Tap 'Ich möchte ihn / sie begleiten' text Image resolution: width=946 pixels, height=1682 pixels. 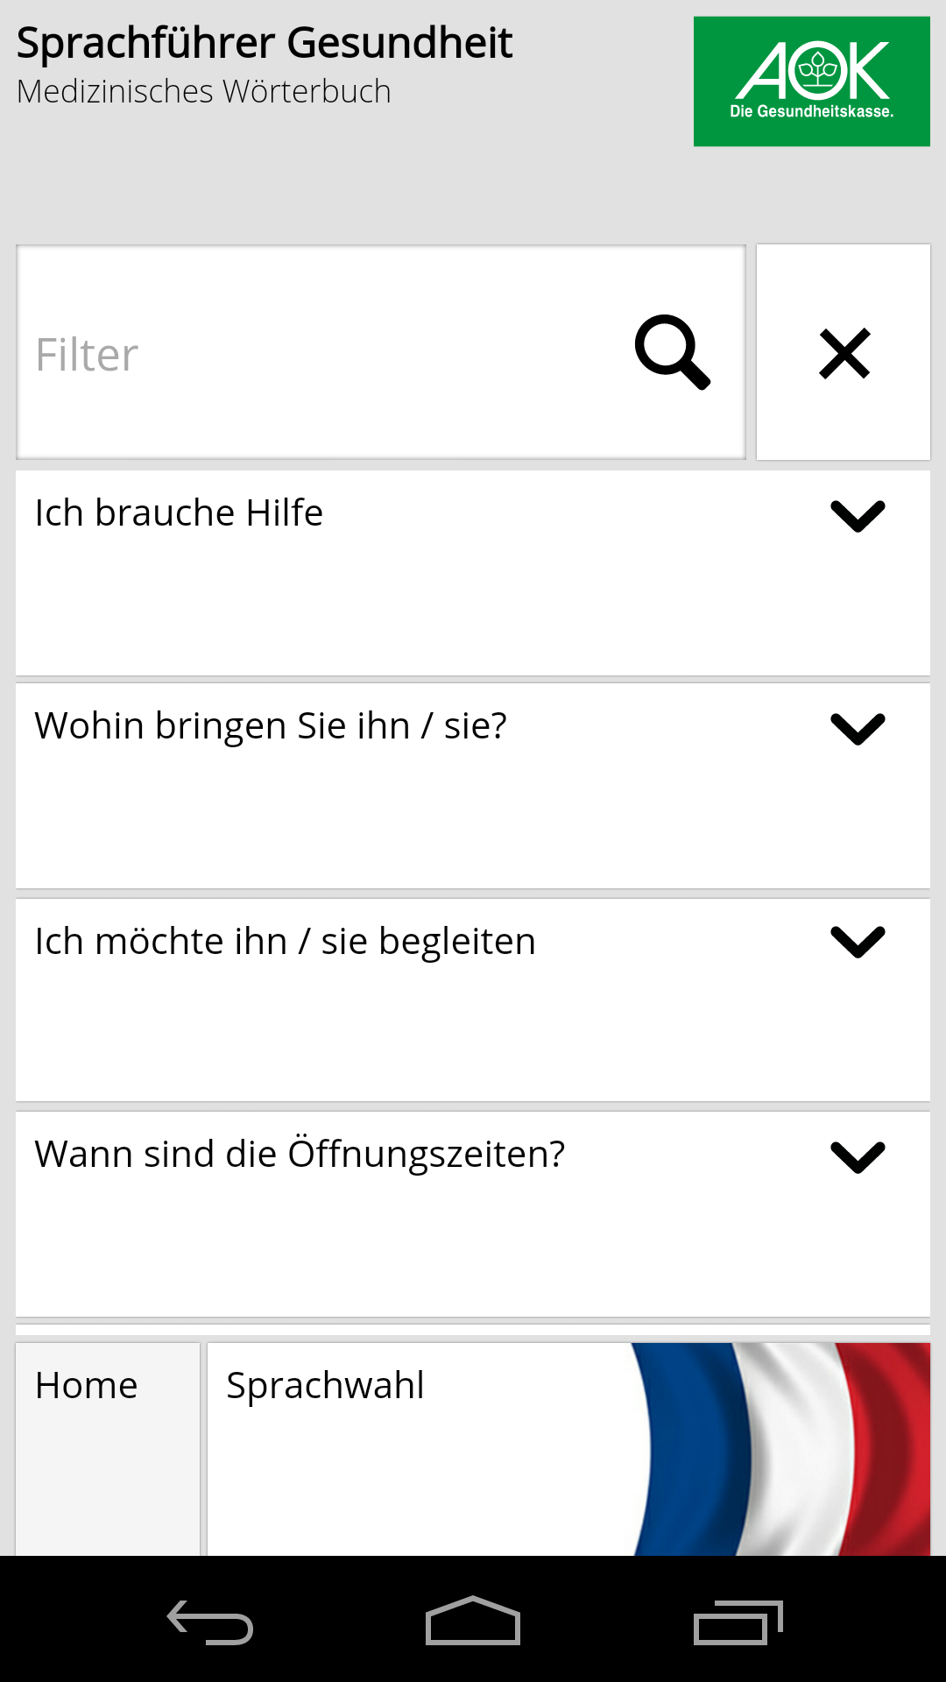[285, 942]
